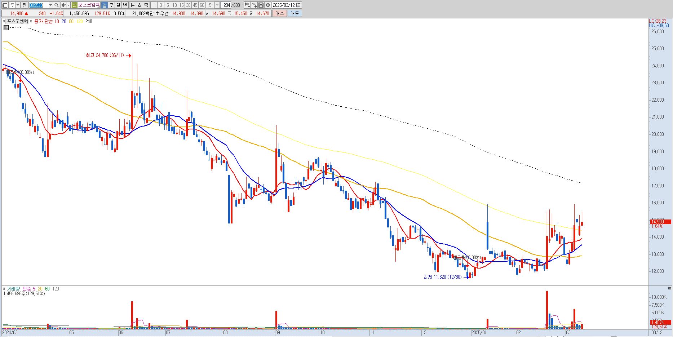673x337 pixels.
Task: Click the stock code 009520 input field
Action: coord(38,5)
